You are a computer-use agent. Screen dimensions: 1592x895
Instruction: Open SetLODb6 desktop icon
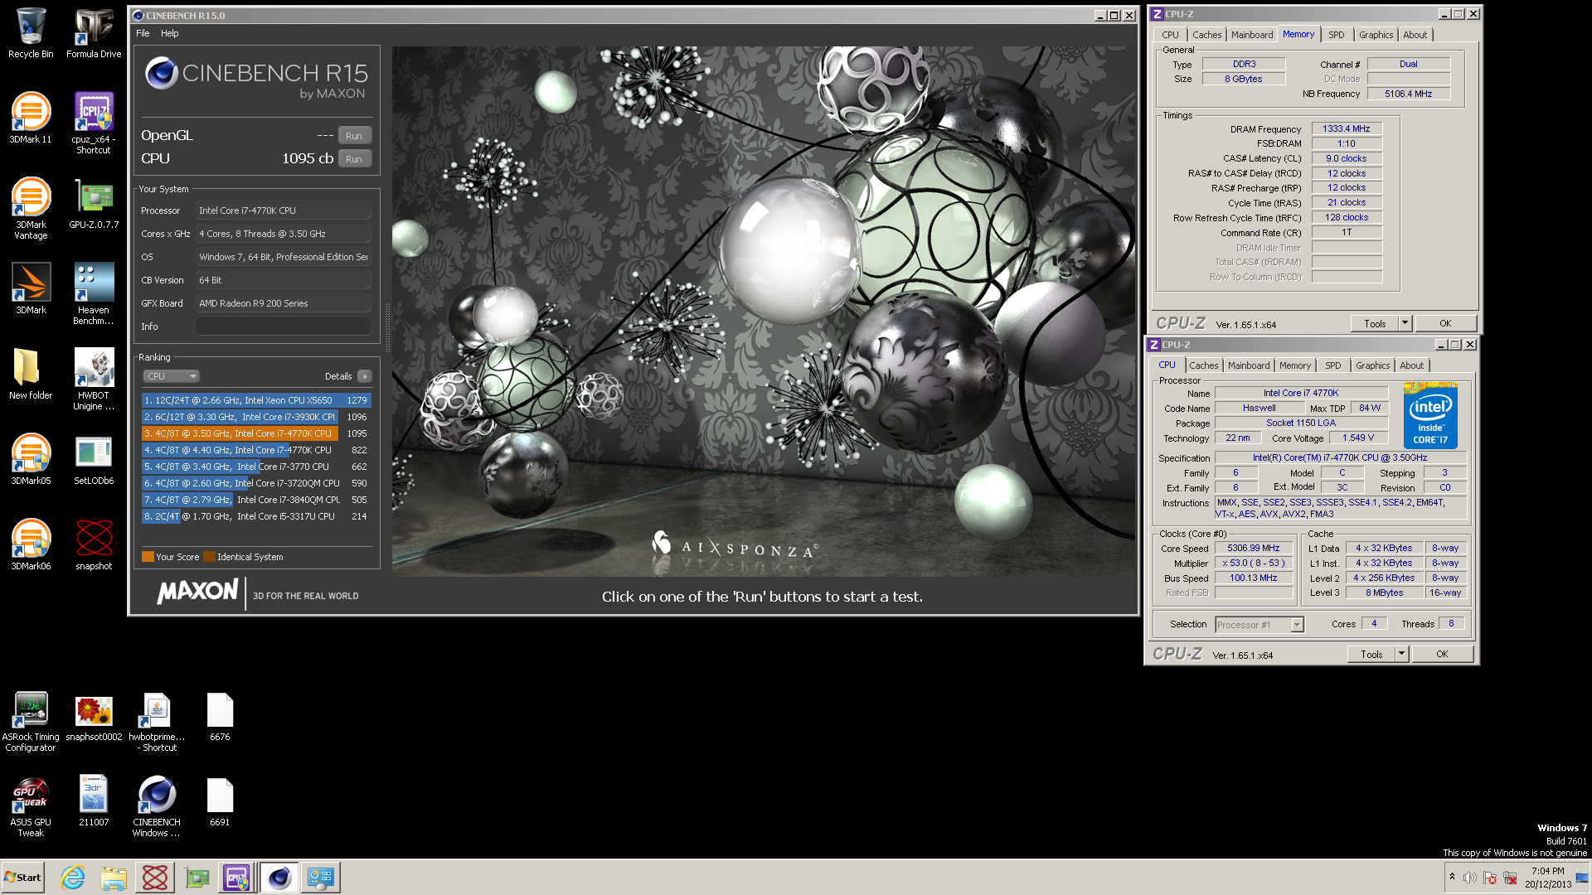pos(94,459)
